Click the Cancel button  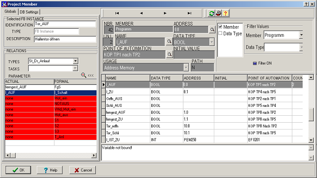tap(83, 170)
